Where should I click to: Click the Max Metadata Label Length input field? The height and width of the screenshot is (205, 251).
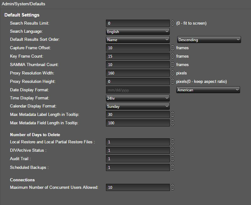[138, 115]
